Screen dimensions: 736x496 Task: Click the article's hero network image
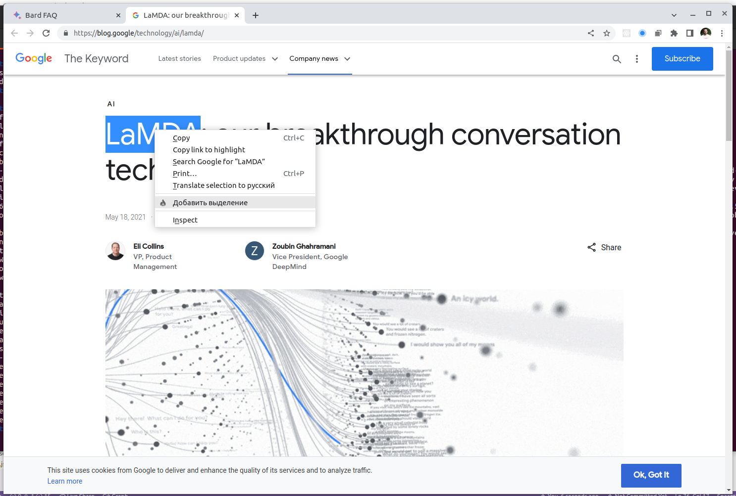click(364, 373)
